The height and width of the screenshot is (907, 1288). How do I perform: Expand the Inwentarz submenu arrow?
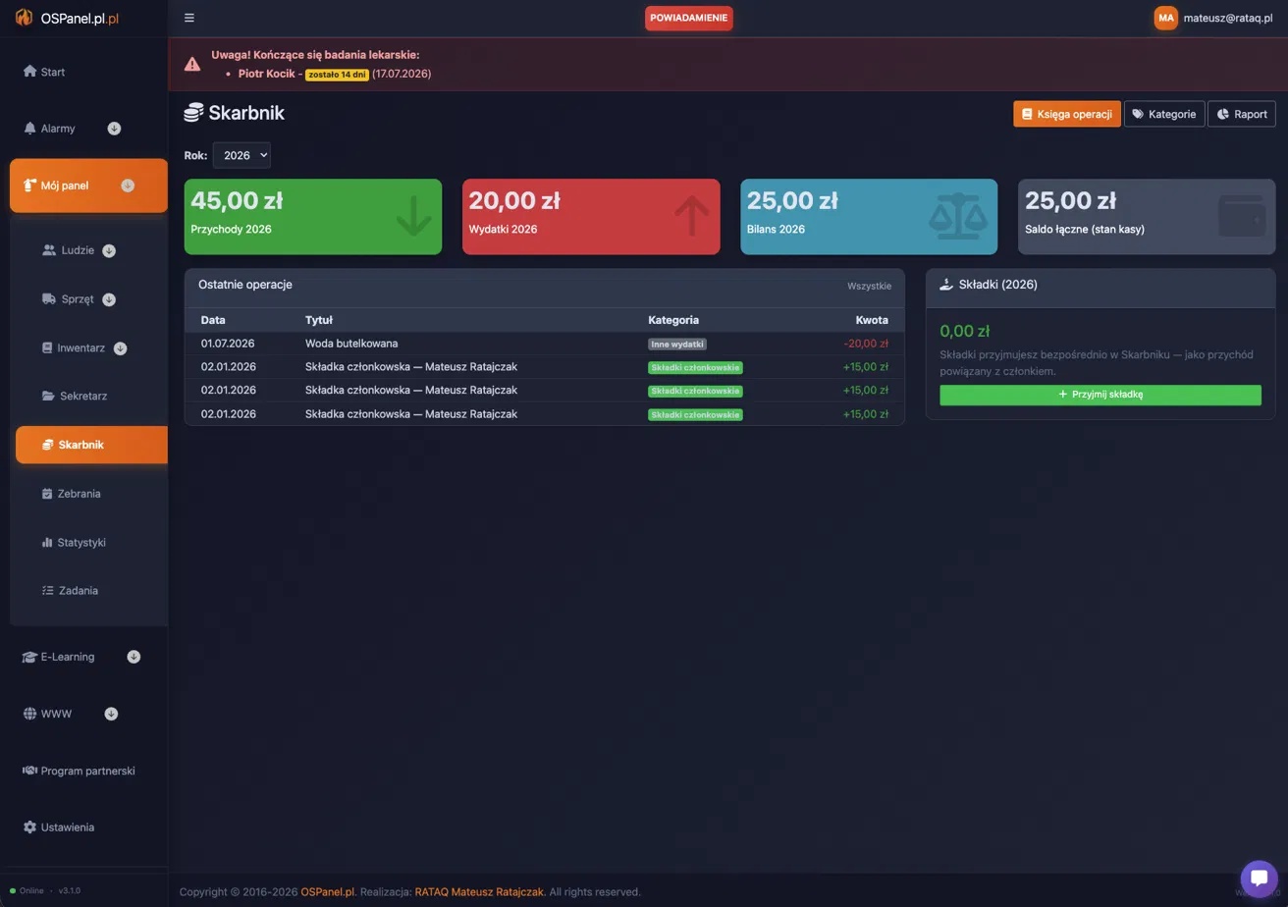(x=120, y=347)
